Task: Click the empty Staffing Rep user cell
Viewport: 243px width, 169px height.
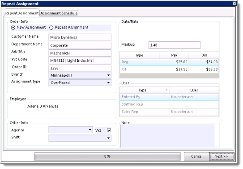Action: 194,104
